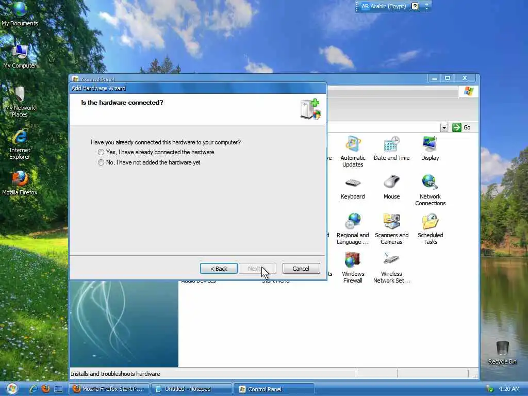The height and width of the screenshot is (396, 528).
Task: Launch Internet Explorer from desktop
Action: [20, 144]
